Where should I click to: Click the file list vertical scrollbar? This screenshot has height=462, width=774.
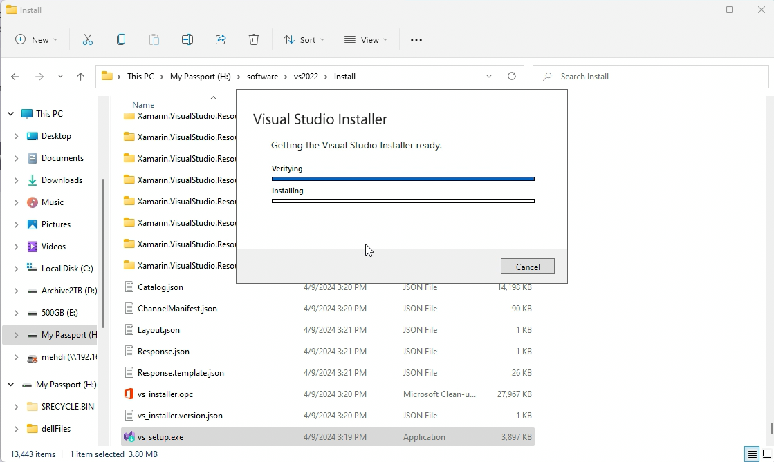coord(771,429)
